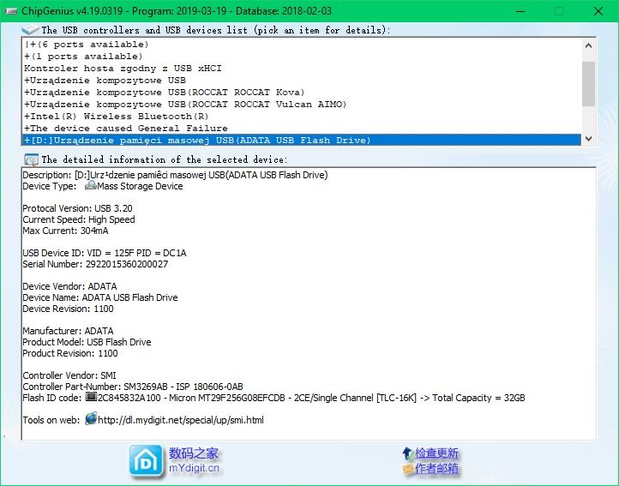The image size is (619, 486).
Task: Open the mYdigit.cn link
Action: [x=194, y=468]
